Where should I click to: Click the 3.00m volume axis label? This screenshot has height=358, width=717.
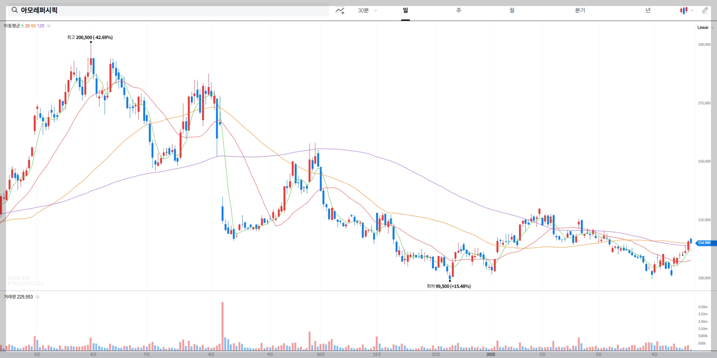pos(703,307)
